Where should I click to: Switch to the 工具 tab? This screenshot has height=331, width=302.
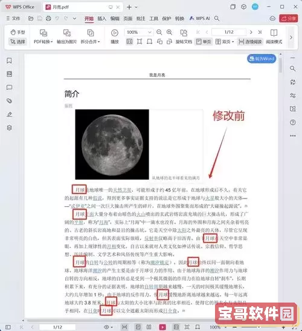(153, 19)
